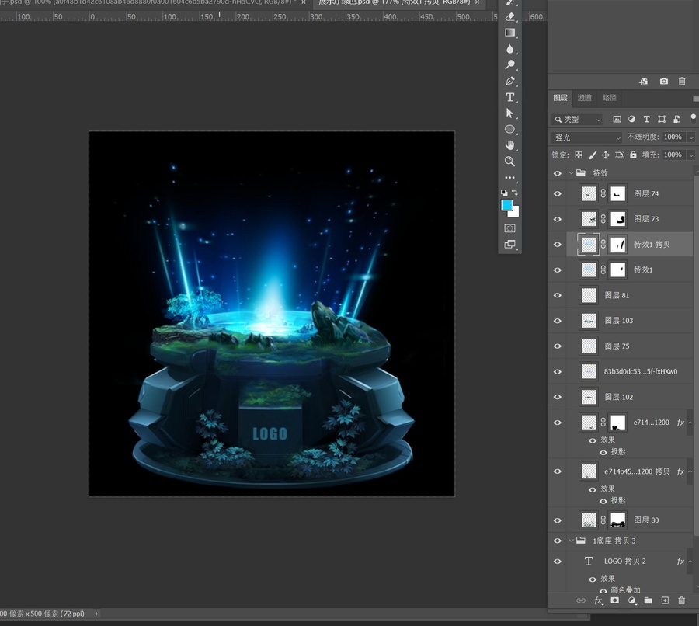Select the Zoom tool

tap(510, 162)
